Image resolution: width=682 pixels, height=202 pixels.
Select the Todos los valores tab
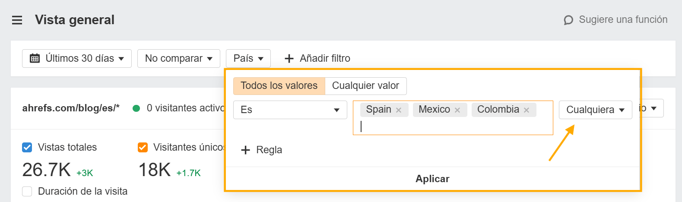click(x=279, y=86)
